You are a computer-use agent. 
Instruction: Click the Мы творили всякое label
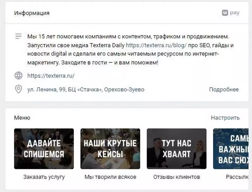110,177
